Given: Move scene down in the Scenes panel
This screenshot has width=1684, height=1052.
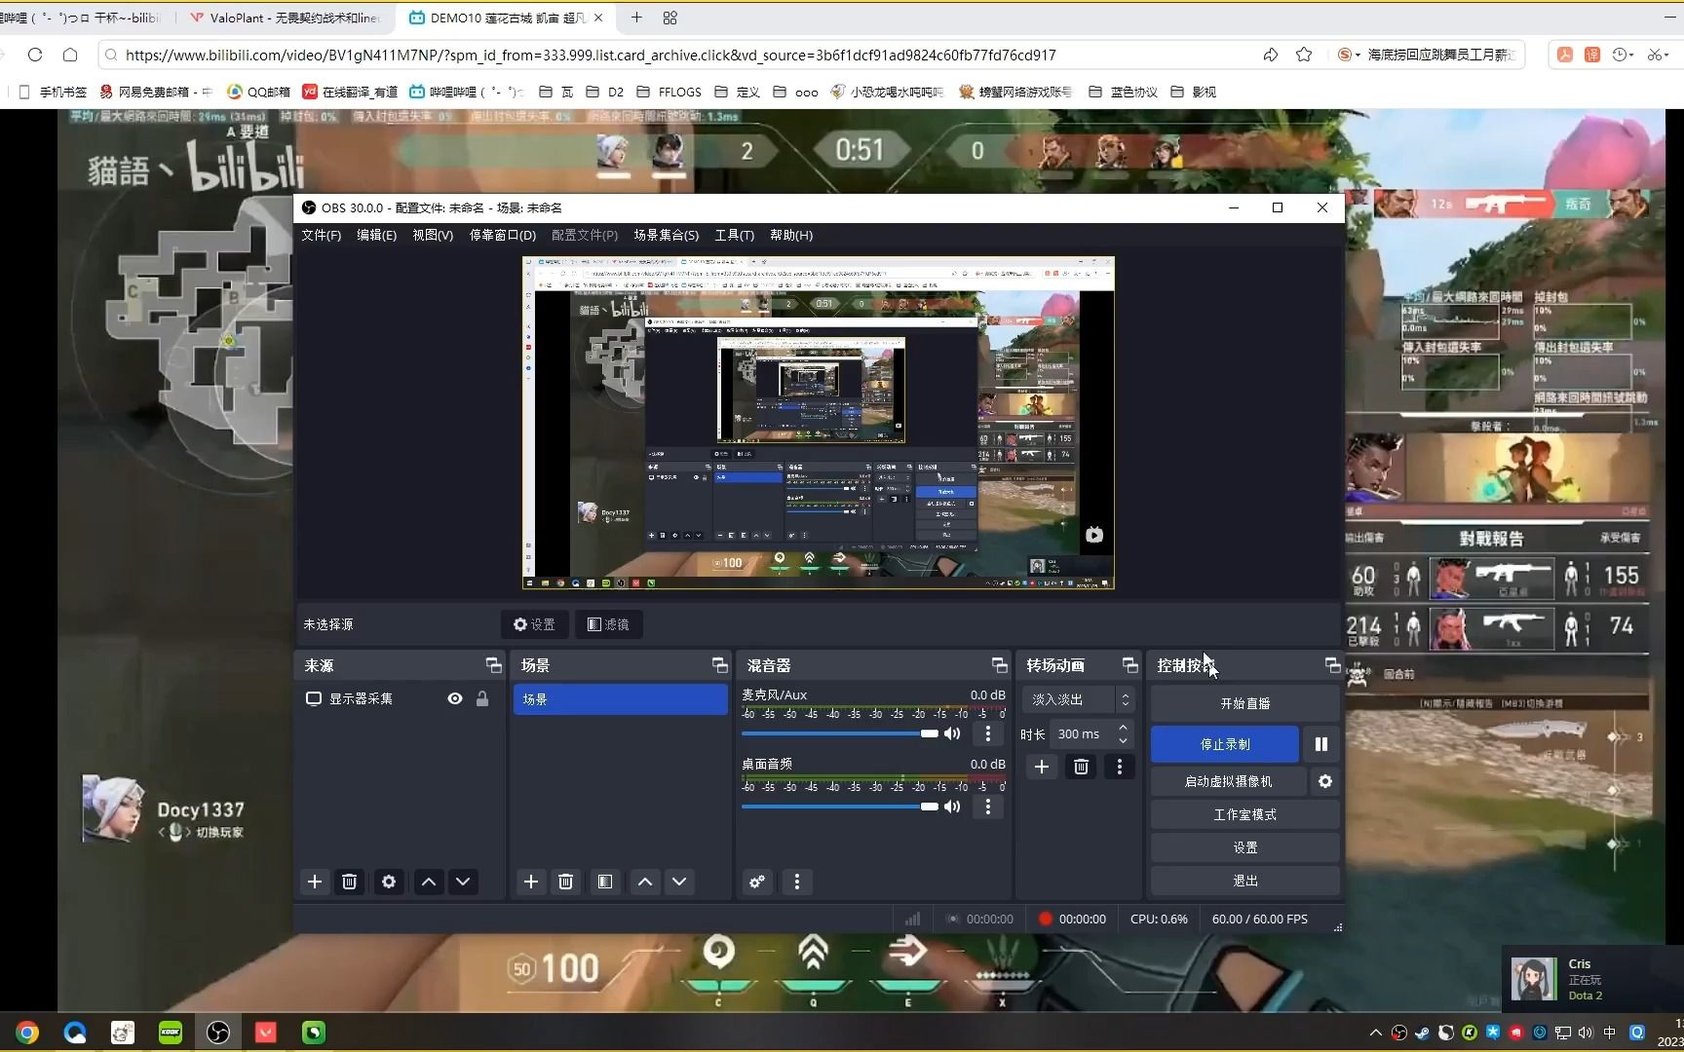Looking at the screenshot, I should (679, 882).
